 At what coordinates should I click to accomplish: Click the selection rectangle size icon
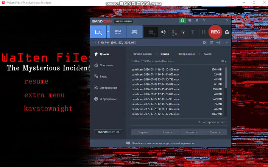click(94, 42)
